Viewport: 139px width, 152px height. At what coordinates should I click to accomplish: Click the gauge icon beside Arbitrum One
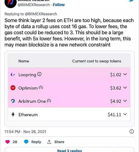pyautogui.click(x=49, y=101)
